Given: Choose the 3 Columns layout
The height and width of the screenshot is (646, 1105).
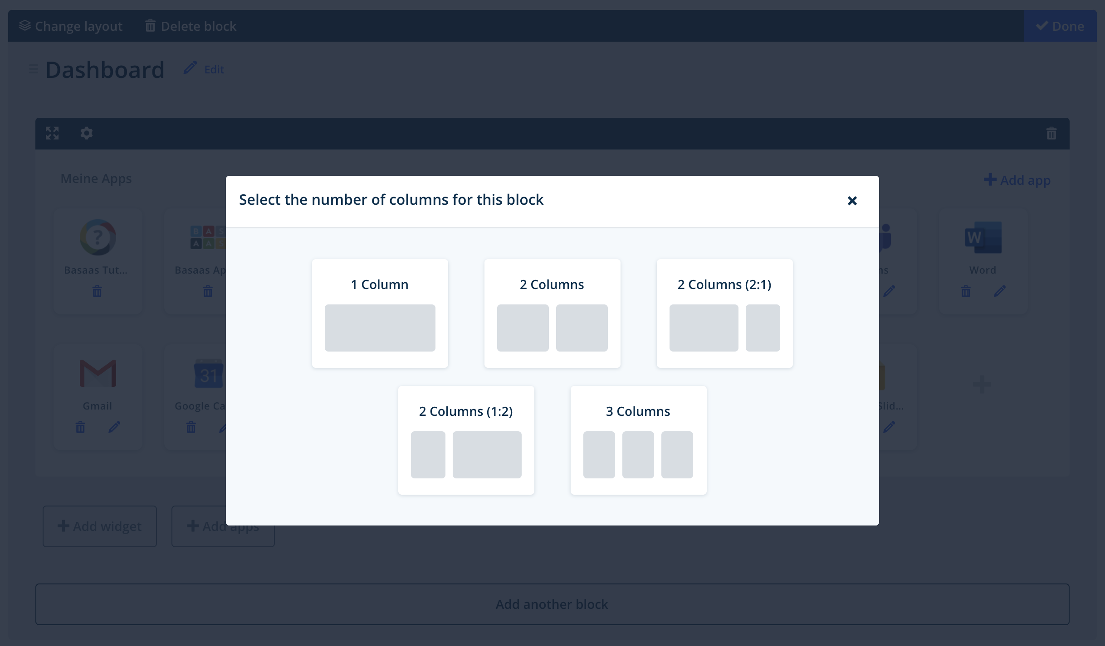Looking at the screenshot, I should tap(639, 440).
